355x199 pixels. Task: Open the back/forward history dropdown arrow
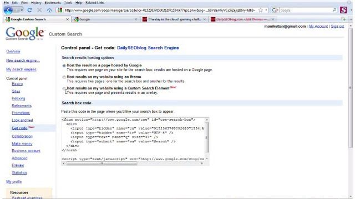[22, 10]
